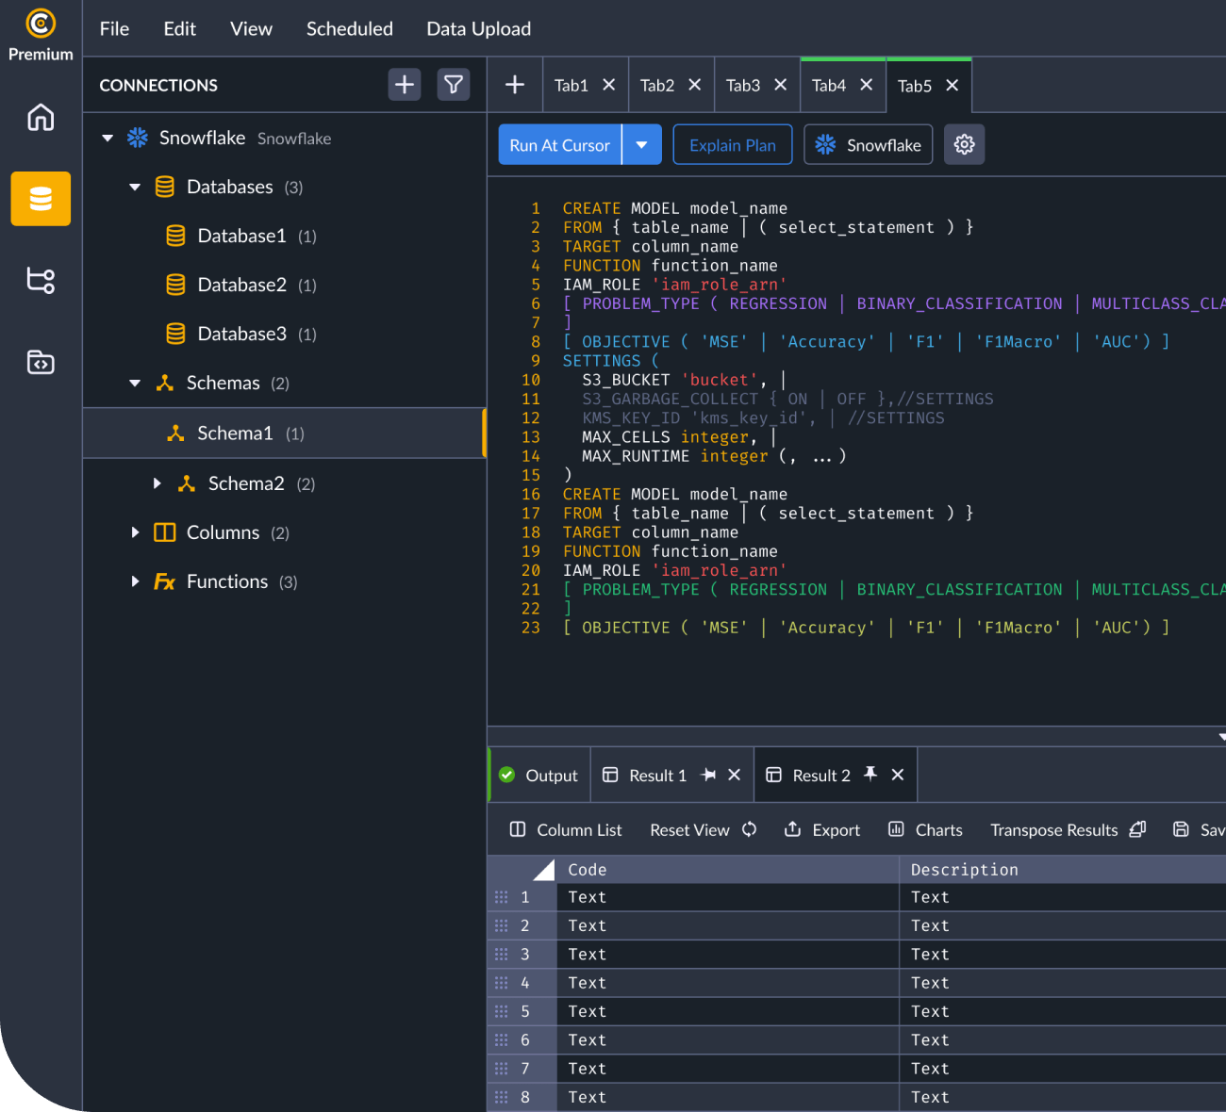Click the Reset View refresh icon
This screenshot has height=1112, width=1226.
click(x=750, y=829)
